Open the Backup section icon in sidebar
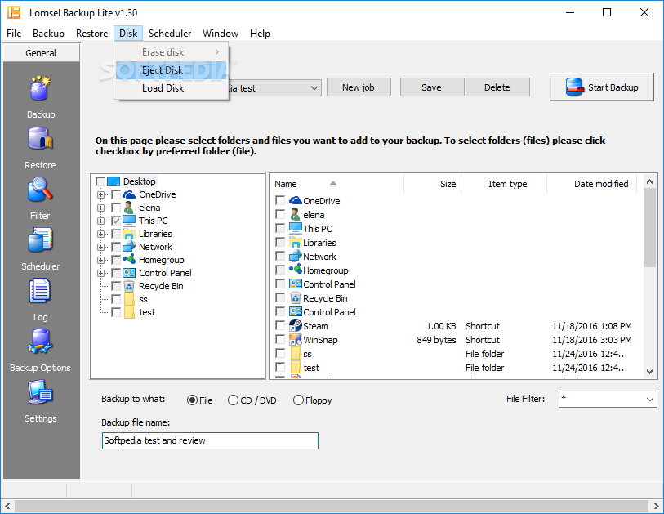 pyautogui.click(x=40, y=88)
